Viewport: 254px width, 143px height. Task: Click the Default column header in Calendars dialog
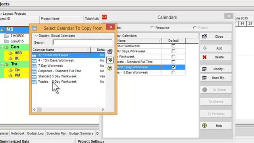(173, 41)
